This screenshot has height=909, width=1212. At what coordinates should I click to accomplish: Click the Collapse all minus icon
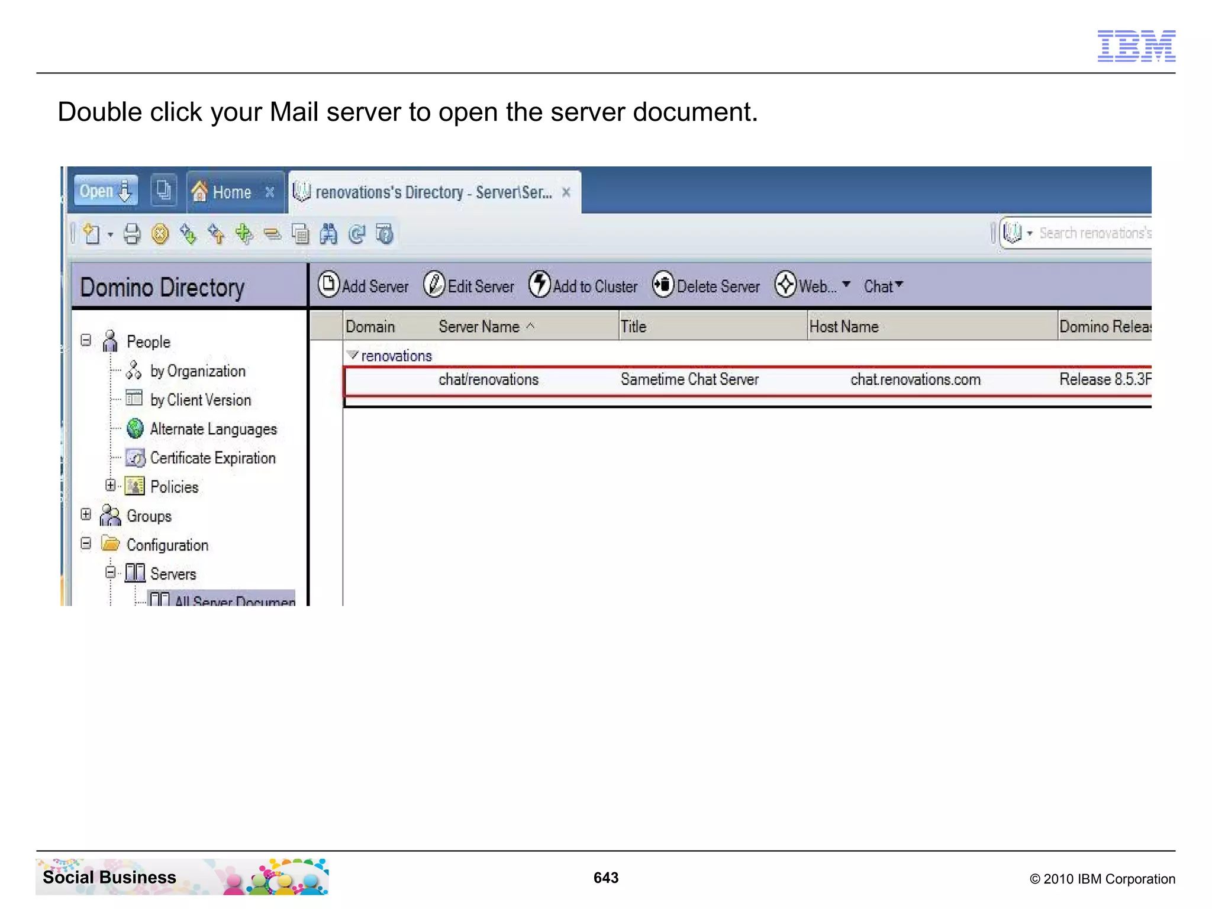coord(272,234)
